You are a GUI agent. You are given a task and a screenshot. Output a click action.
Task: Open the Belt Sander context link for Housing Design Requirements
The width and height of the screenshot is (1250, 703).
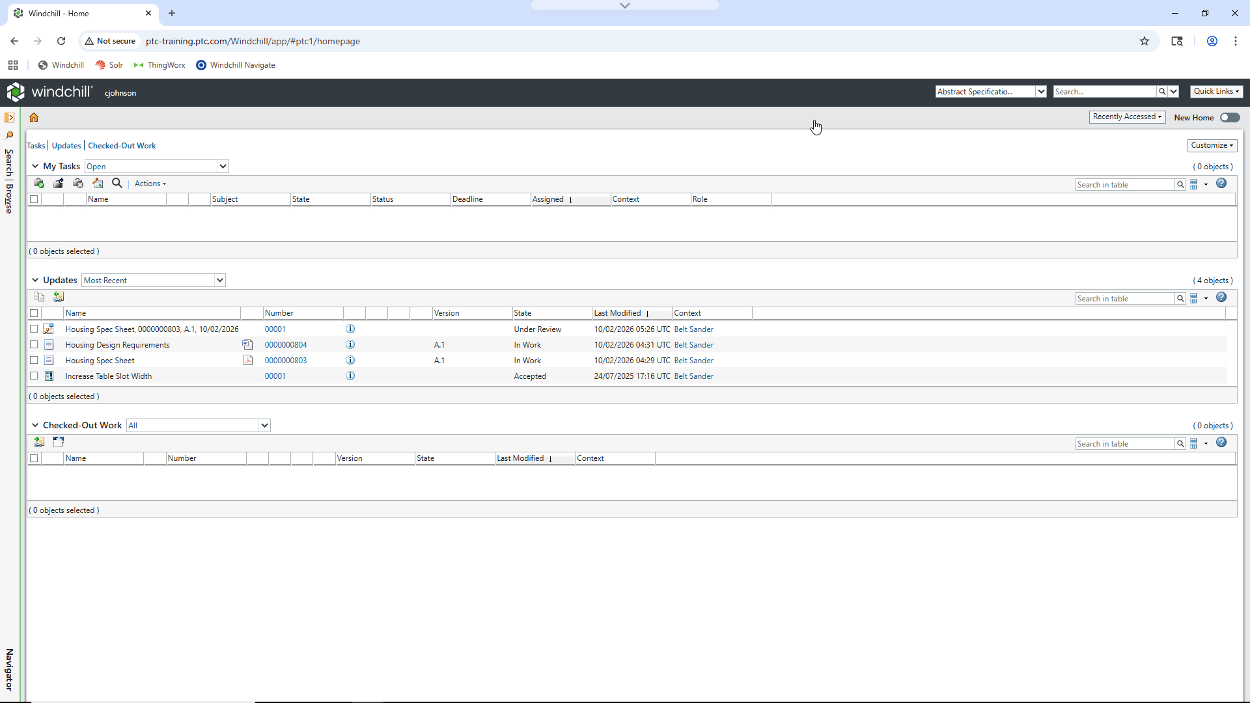694,345
